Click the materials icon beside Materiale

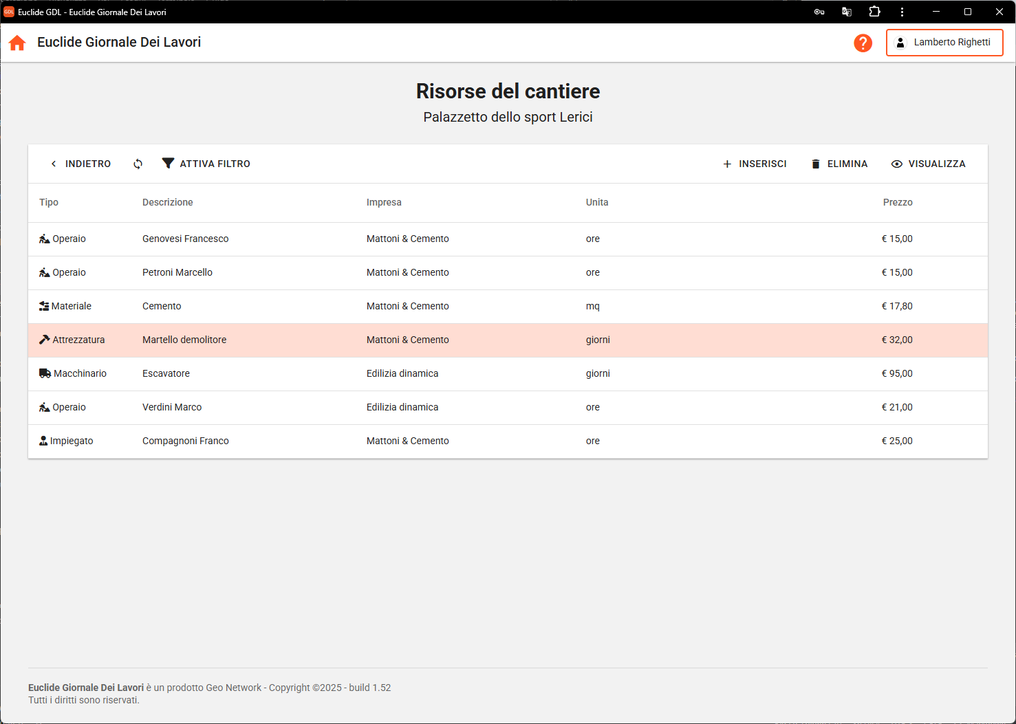click(44, 306)
